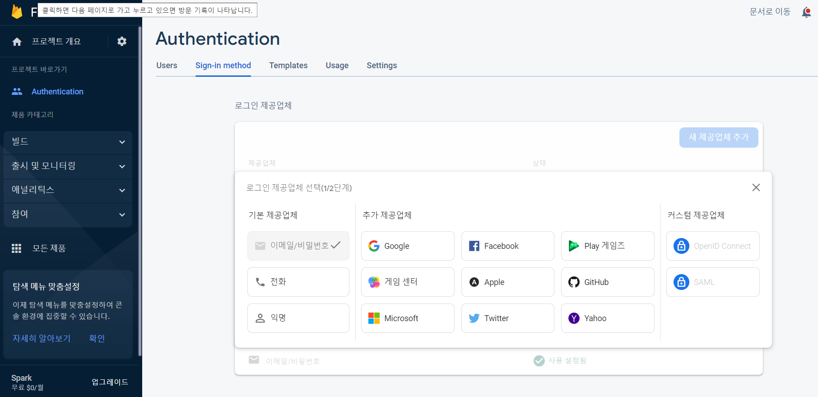Expand the 출시 및 모니터링 section
The width and height of the screenshot is (818, 397).
[68, 166]
